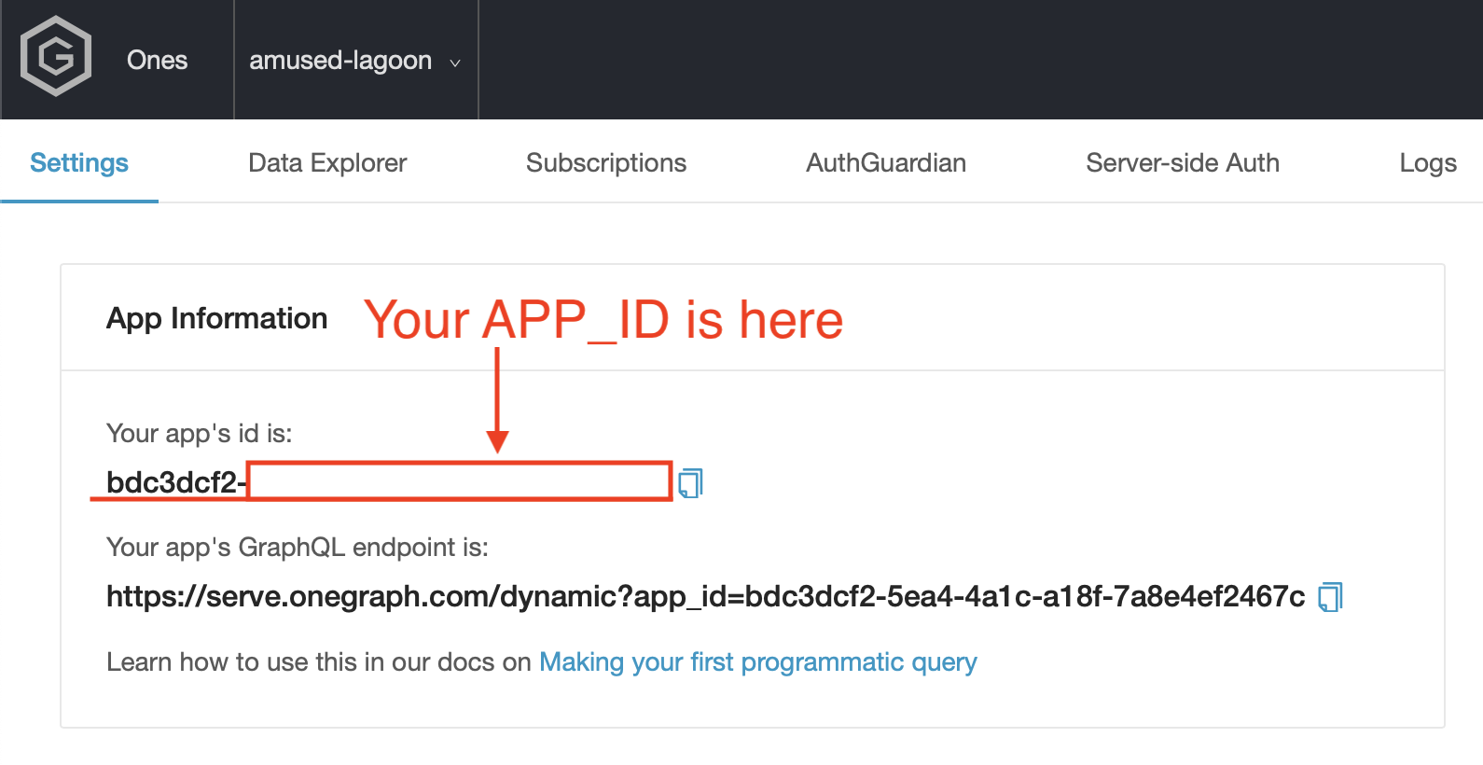Click the Ones organization name
This screenshot has width=1483, height=765.
pos(157,60)
